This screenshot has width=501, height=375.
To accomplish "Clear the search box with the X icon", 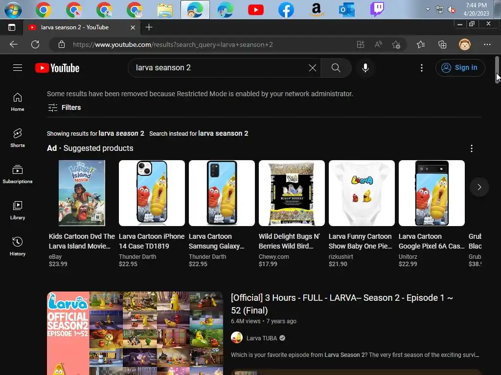I will 313,67.
